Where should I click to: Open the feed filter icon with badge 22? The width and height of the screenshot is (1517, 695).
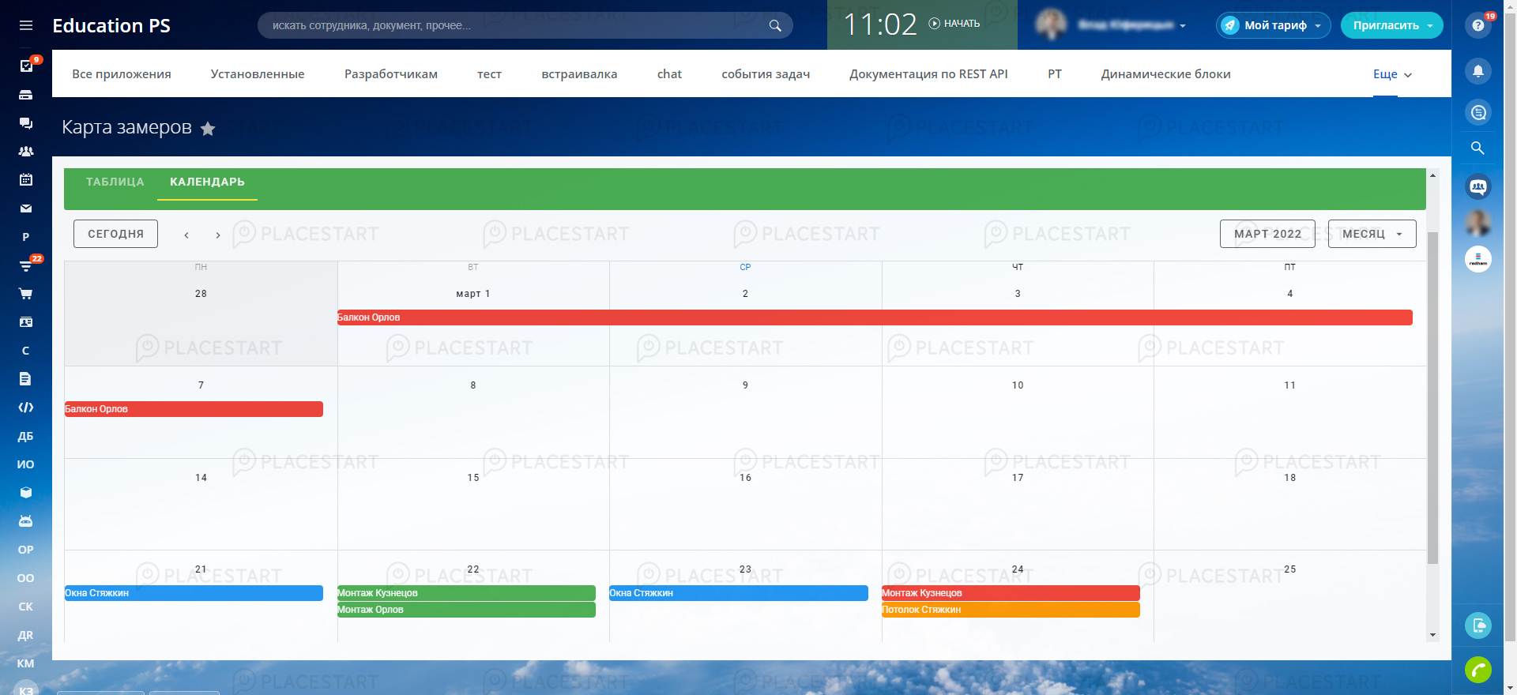(x=26, y=265)
